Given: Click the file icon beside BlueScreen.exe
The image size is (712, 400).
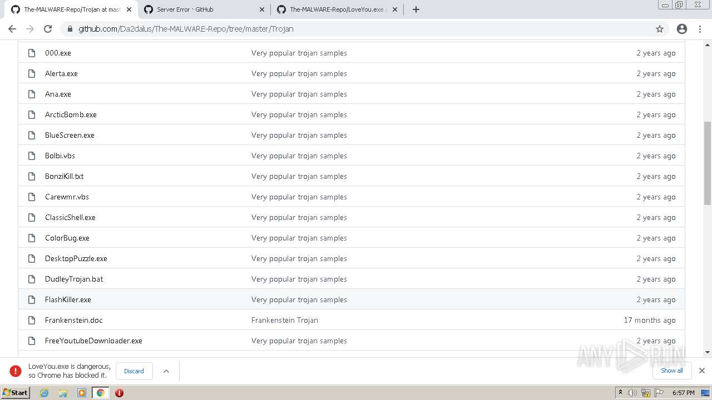Looking at the screenshot, I should 32,135.
